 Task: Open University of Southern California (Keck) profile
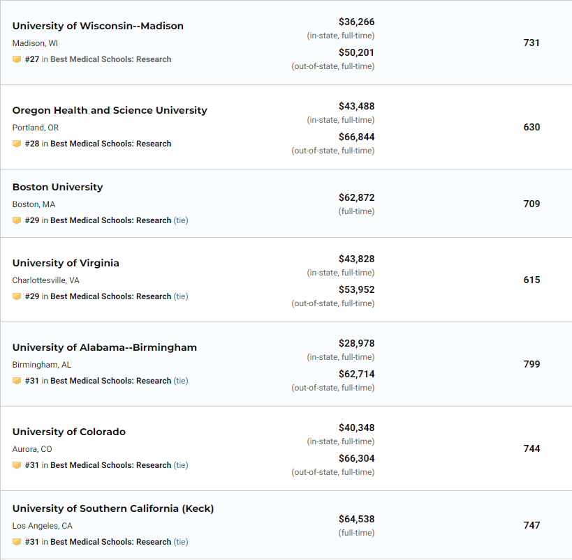point(113,508)
